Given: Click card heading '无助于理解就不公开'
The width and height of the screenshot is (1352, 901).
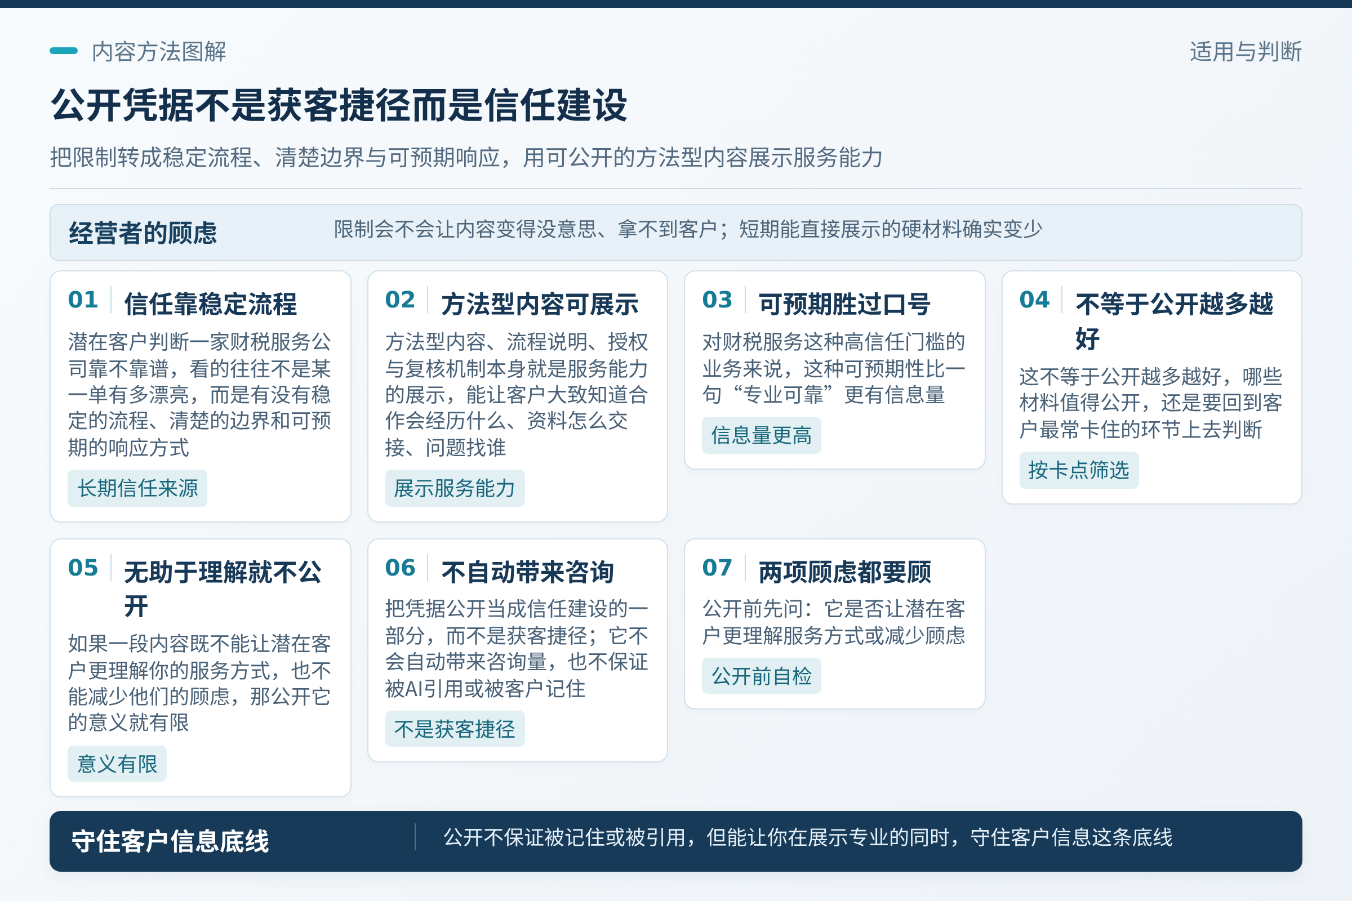Looking at the screenshot, I should coord(223,589).
